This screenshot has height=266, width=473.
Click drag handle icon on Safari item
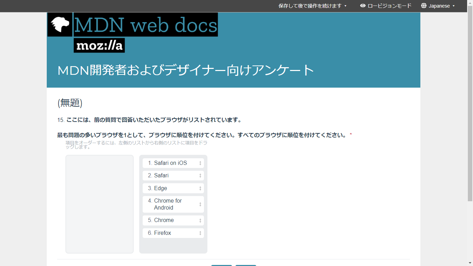(200, 176)
